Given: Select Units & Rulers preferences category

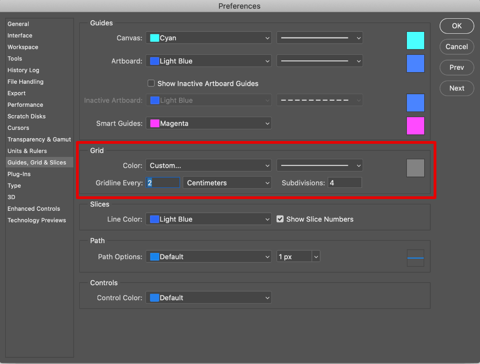Looking at the screenshot, I should pos(27,151).
